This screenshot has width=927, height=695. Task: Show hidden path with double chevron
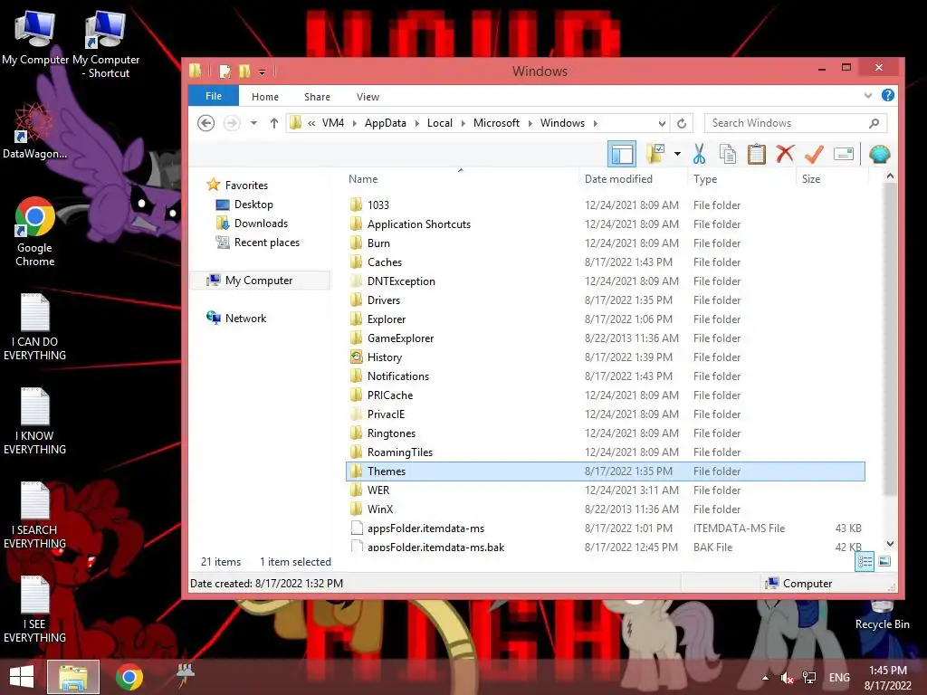click(x=311, y=123)
